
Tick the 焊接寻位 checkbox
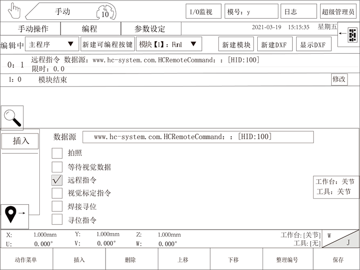[x=57, y=207]
